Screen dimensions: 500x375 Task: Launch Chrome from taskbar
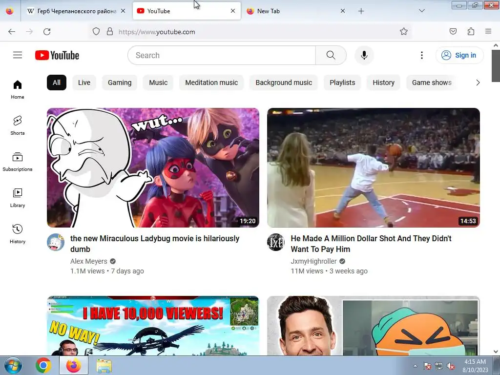[x=43, y=365]
